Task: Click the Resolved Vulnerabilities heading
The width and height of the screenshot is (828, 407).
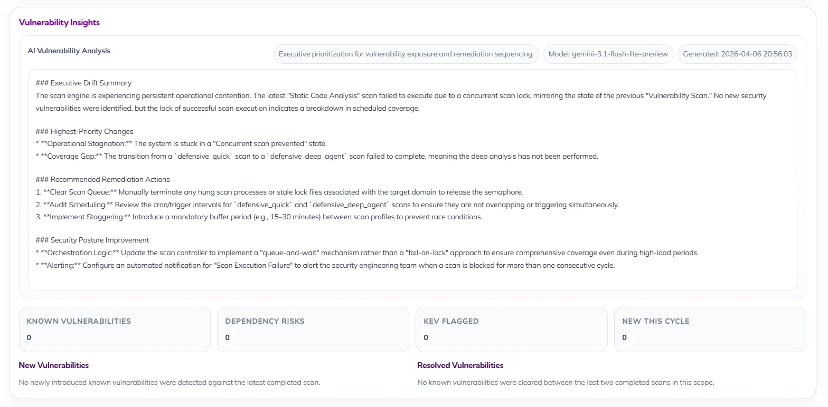Action: pyautogui.click(x=460, y=365)
